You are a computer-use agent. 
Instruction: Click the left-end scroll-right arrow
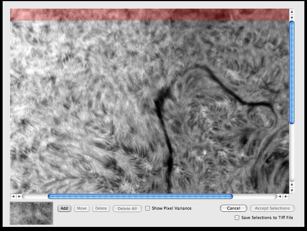(19, 196)
